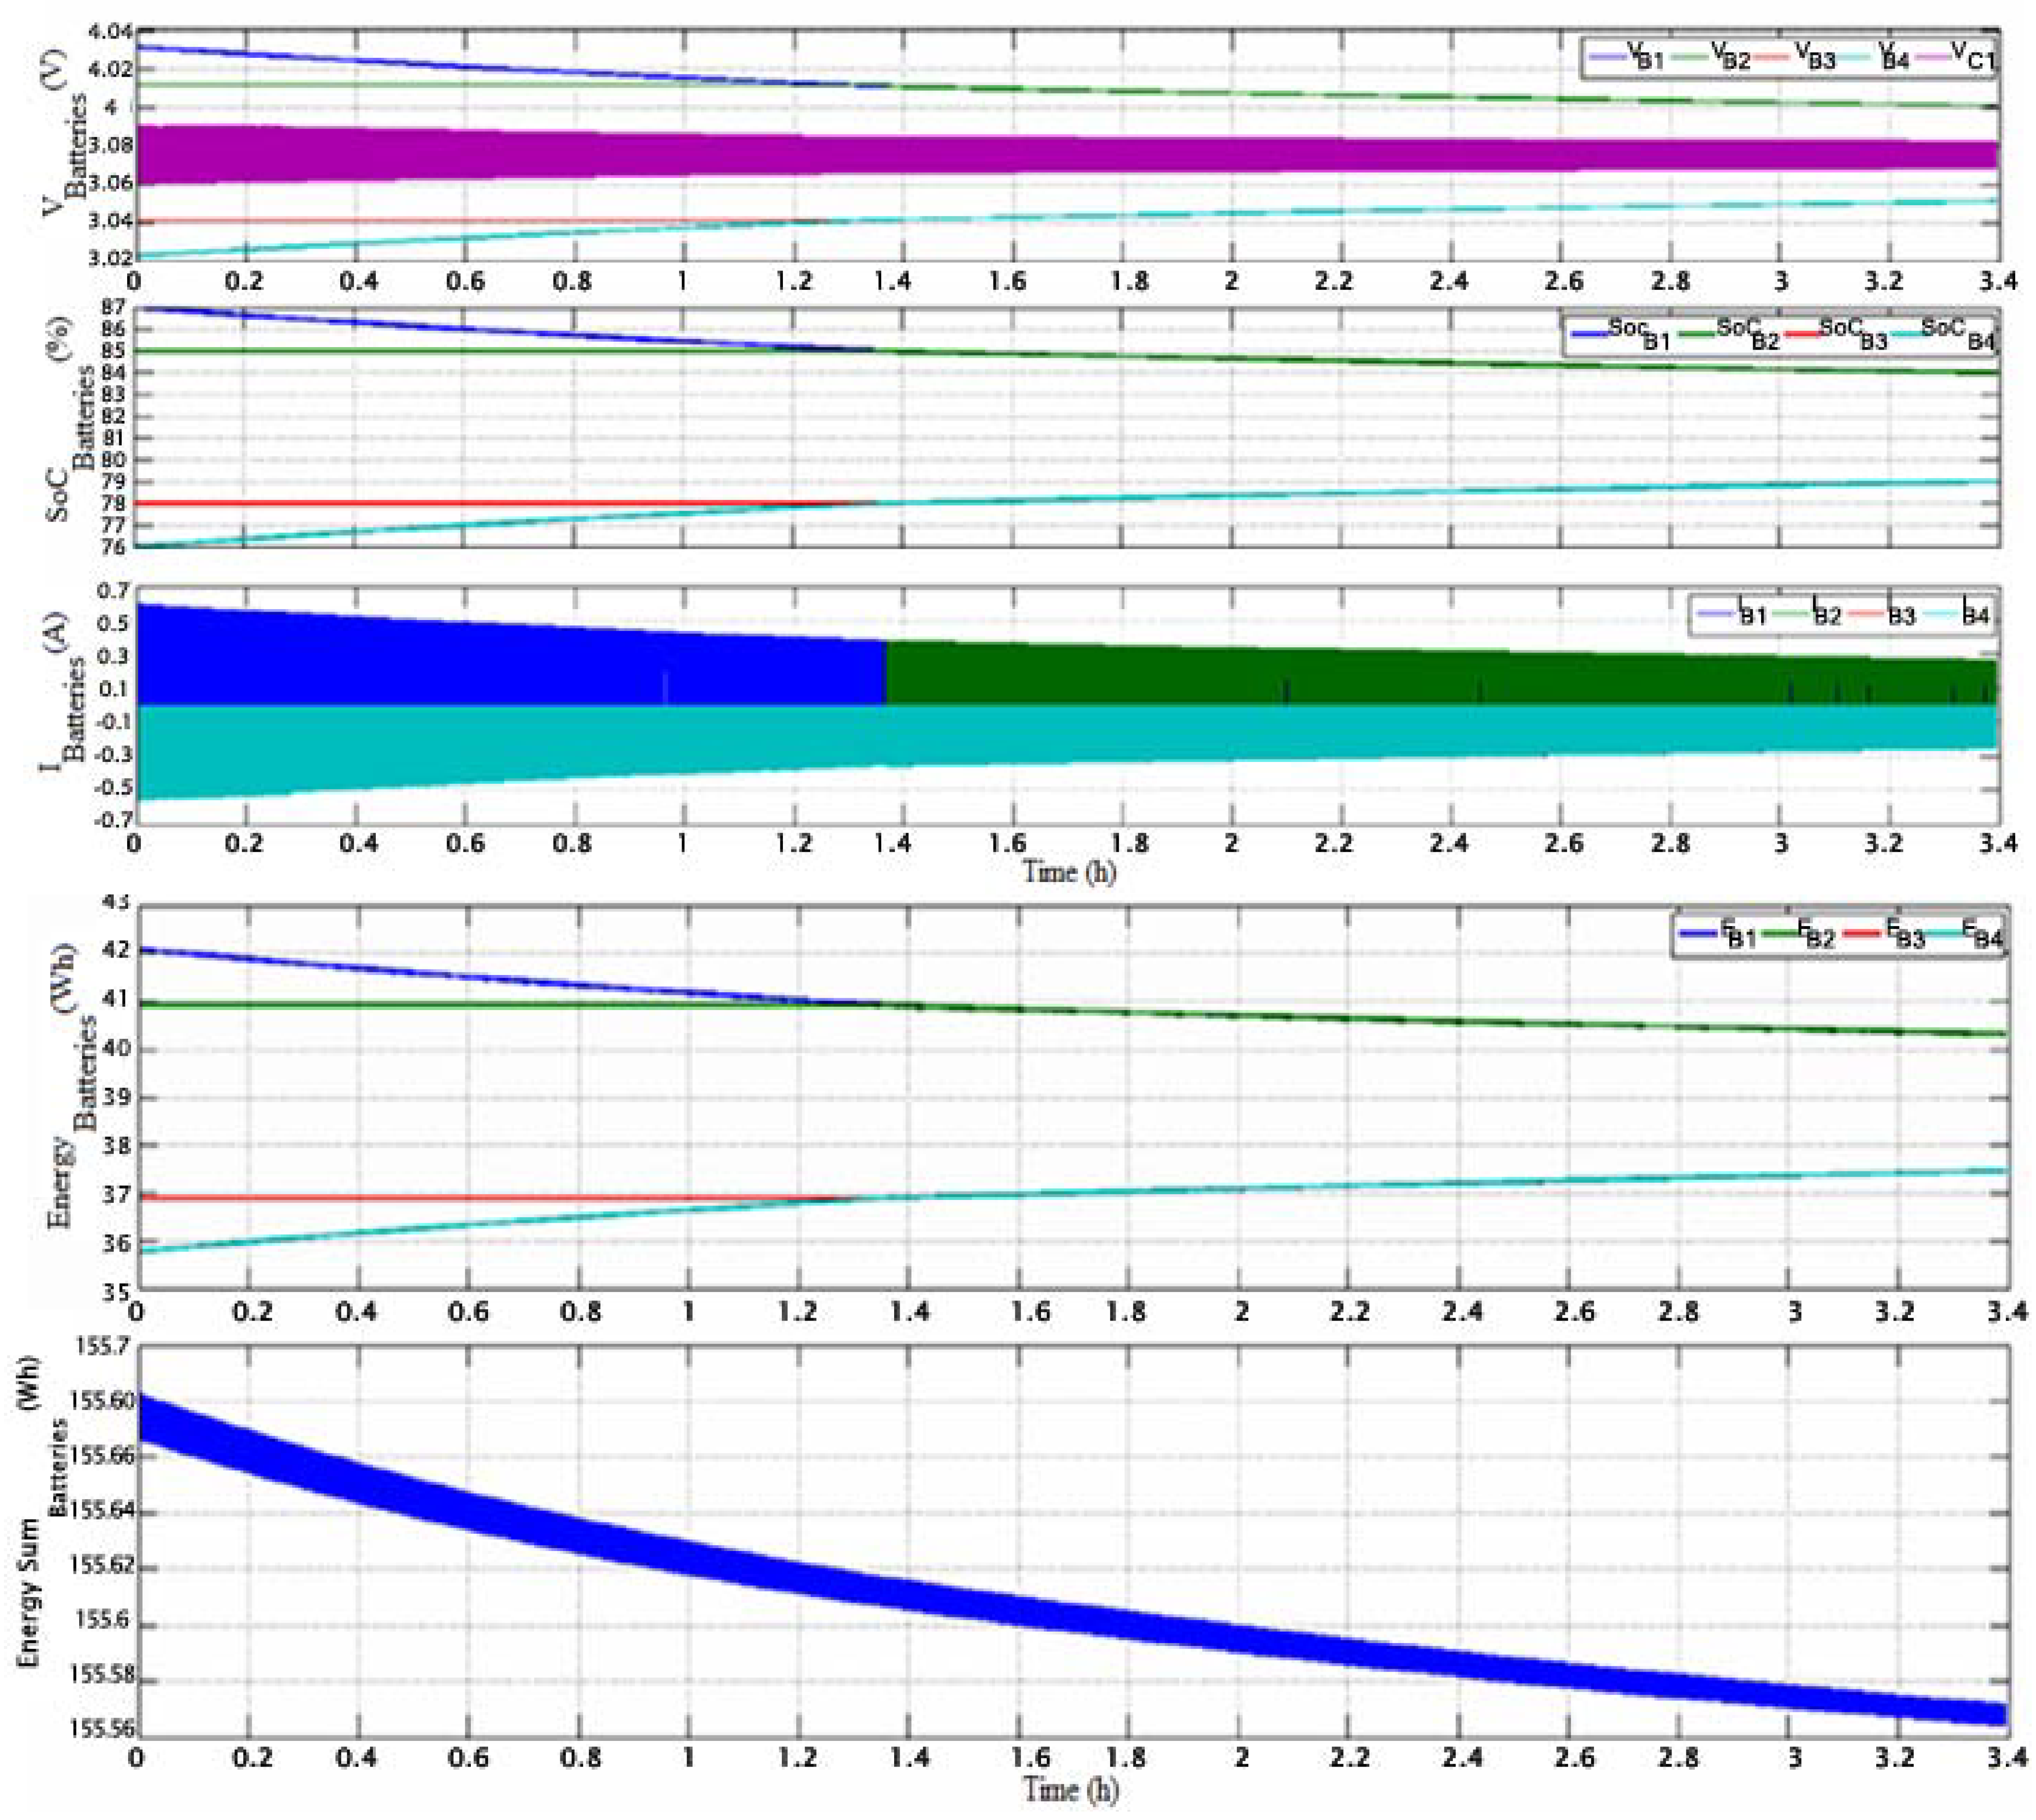
Task: Select the SoC_B1 blue legend line sample
Action: (x=1590, y=333)
